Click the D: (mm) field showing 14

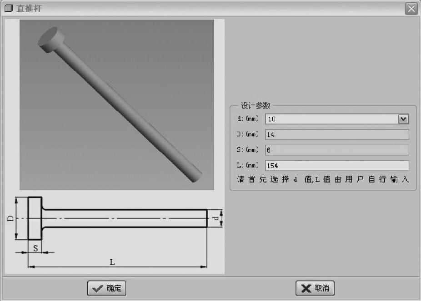point(337,134)
